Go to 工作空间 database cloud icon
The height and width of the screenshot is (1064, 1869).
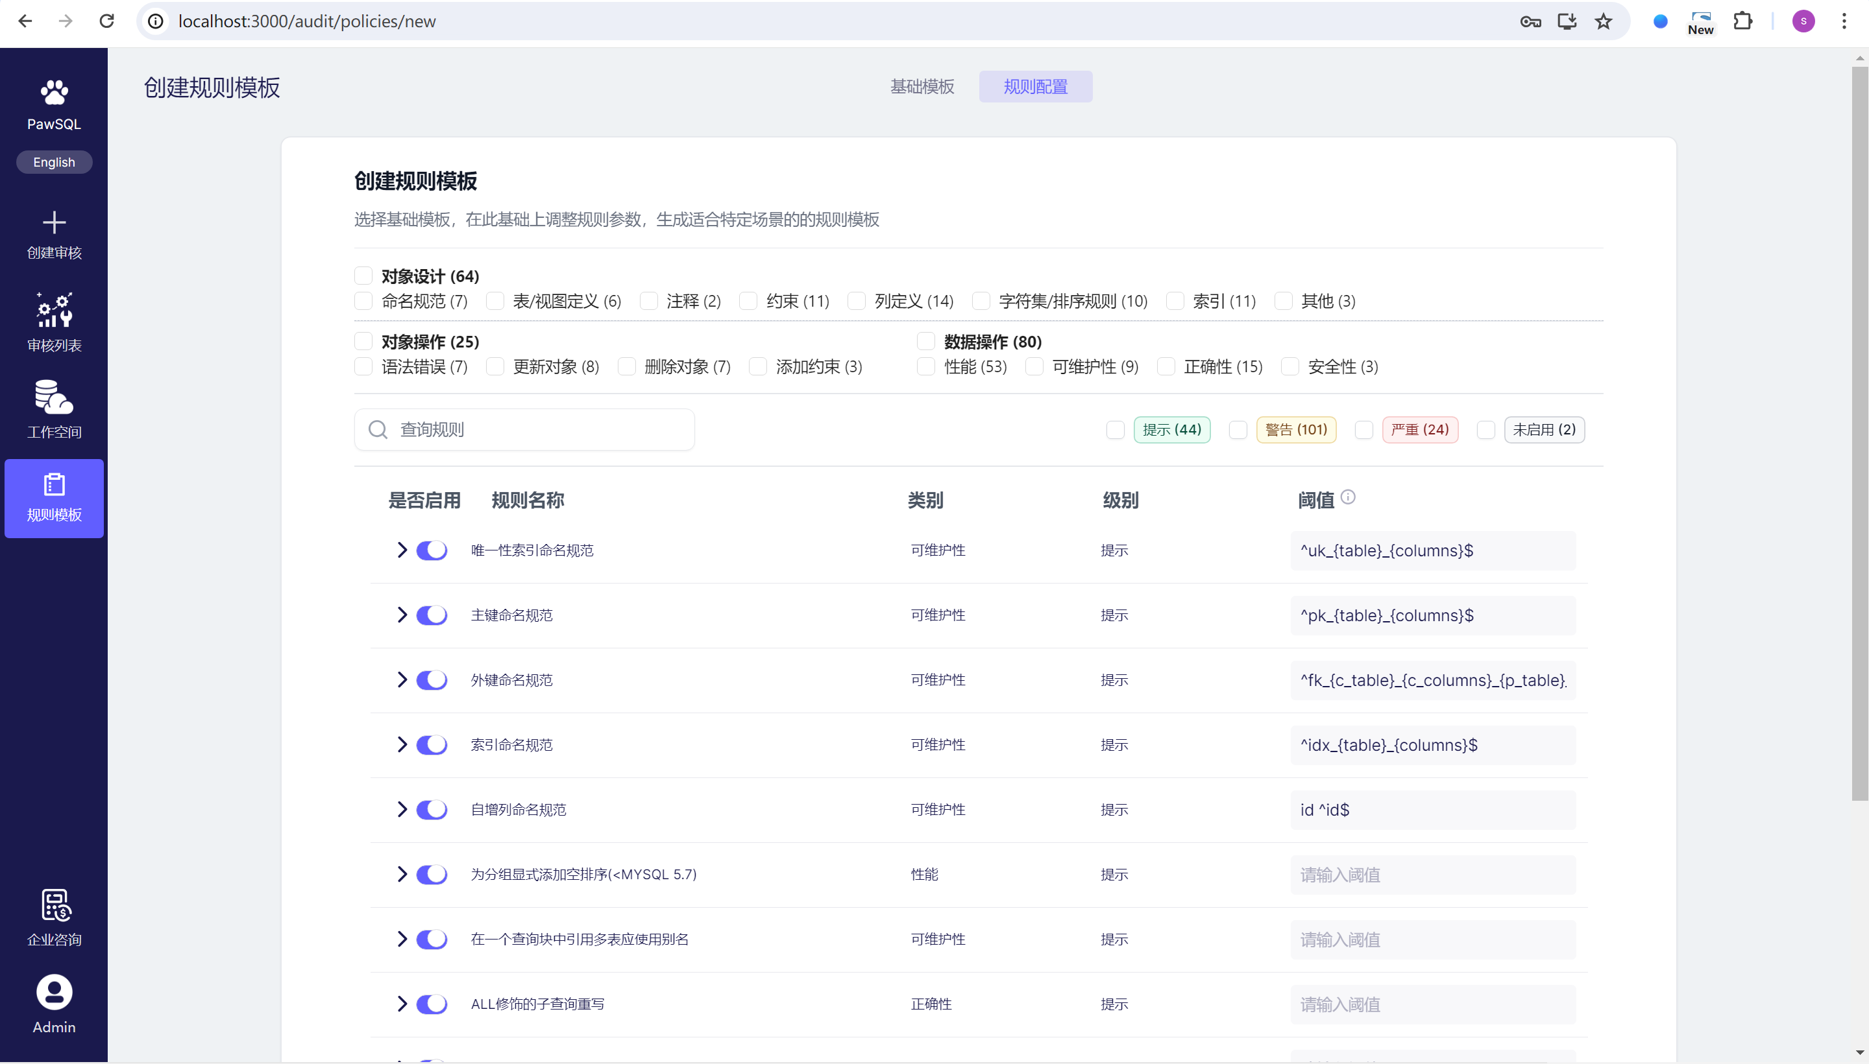54,397
